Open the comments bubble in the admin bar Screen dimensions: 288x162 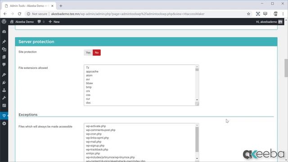point(41,22)
